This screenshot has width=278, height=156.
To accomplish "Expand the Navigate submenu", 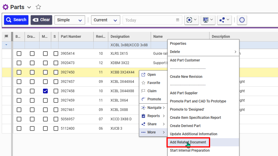I will [154, 108].
